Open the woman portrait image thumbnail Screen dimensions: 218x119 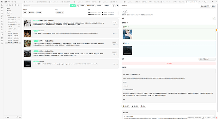(128, 34)
